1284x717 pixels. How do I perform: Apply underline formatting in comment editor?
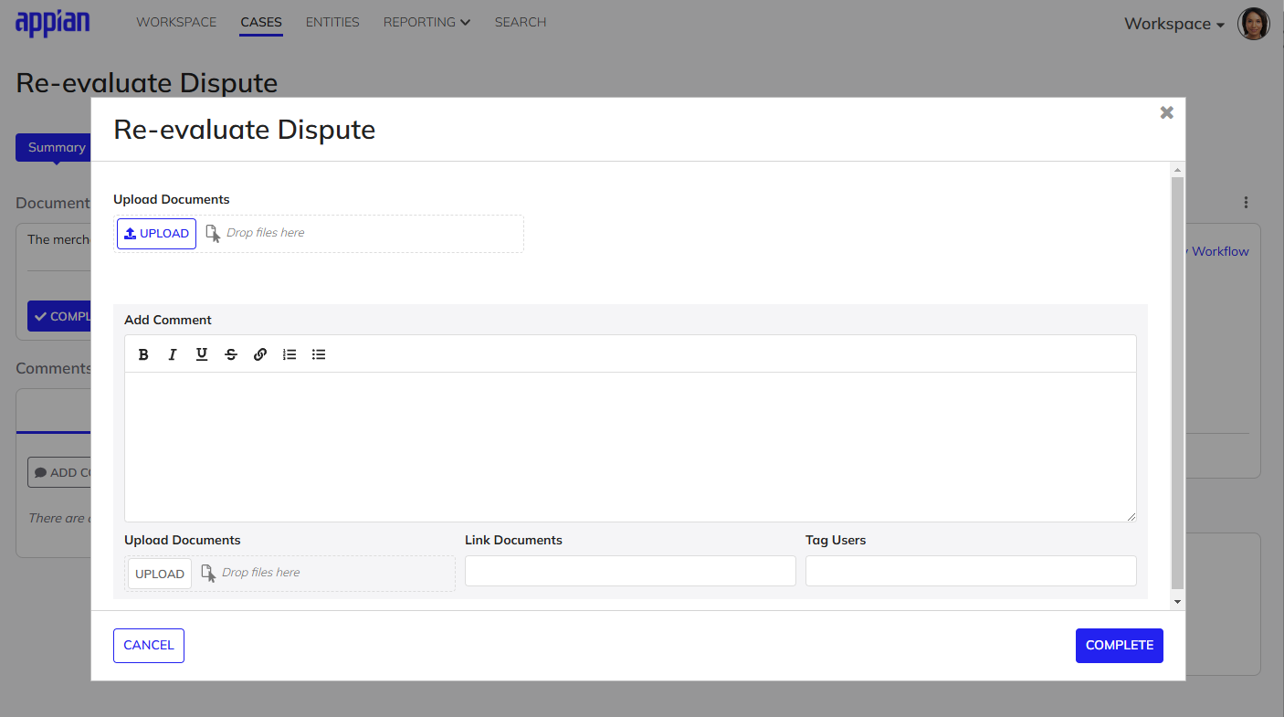(x=202, y=354)
